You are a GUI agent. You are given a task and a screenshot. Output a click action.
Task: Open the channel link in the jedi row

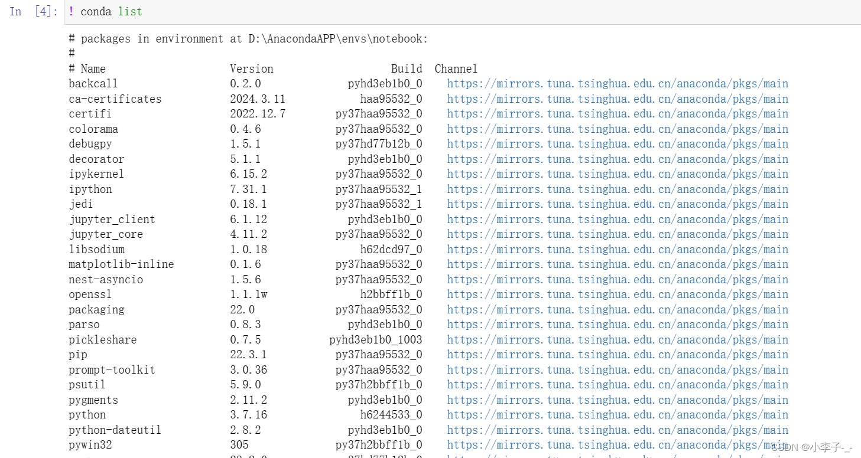pos(618,204)
